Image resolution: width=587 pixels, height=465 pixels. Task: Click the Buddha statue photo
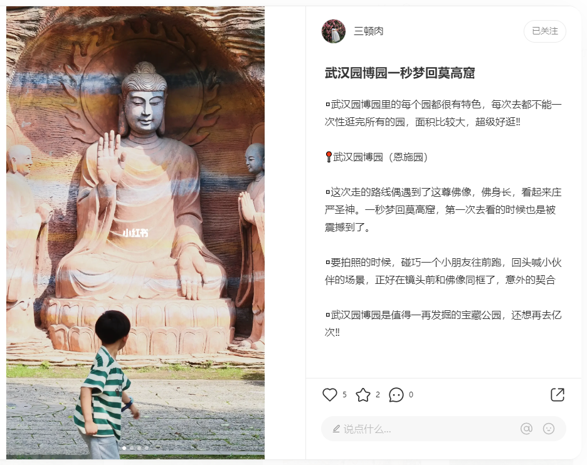click(x=135, y=232)
